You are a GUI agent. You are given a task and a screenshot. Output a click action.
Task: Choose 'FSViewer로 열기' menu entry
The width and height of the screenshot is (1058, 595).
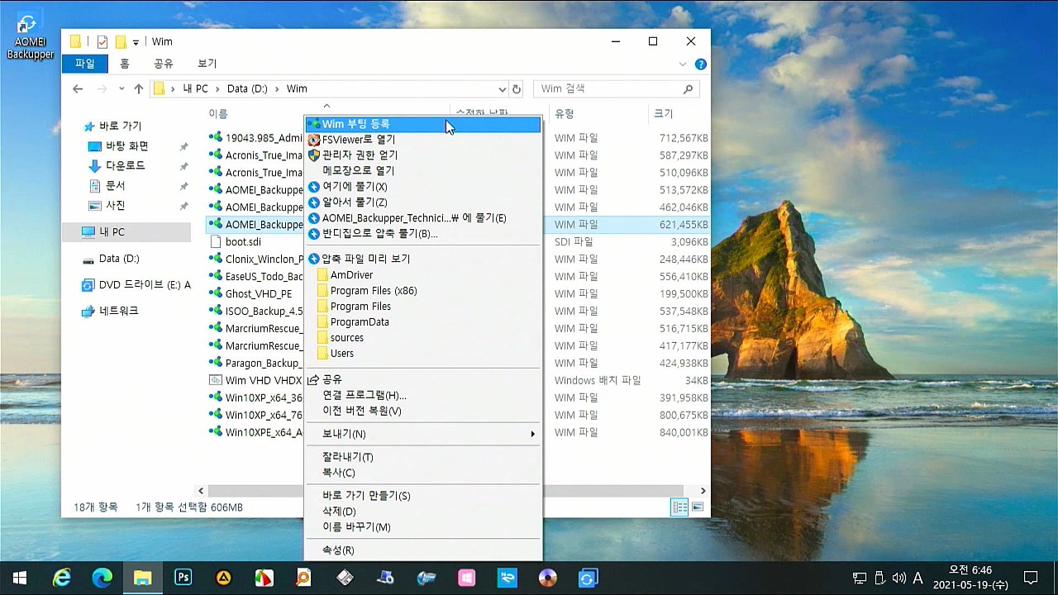click(x=423, y=140)
